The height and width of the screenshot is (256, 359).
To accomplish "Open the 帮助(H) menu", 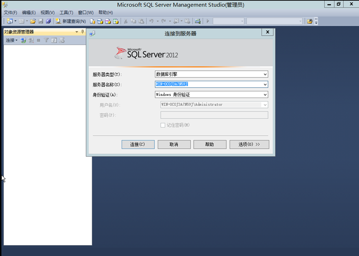I will 105,12.
